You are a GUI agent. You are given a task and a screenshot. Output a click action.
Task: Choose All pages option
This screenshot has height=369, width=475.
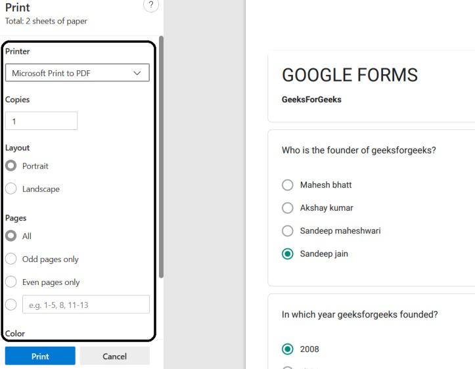pos(11,236)
